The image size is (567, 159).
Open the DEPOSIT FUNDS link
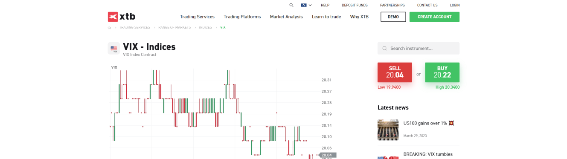point(355,5)
